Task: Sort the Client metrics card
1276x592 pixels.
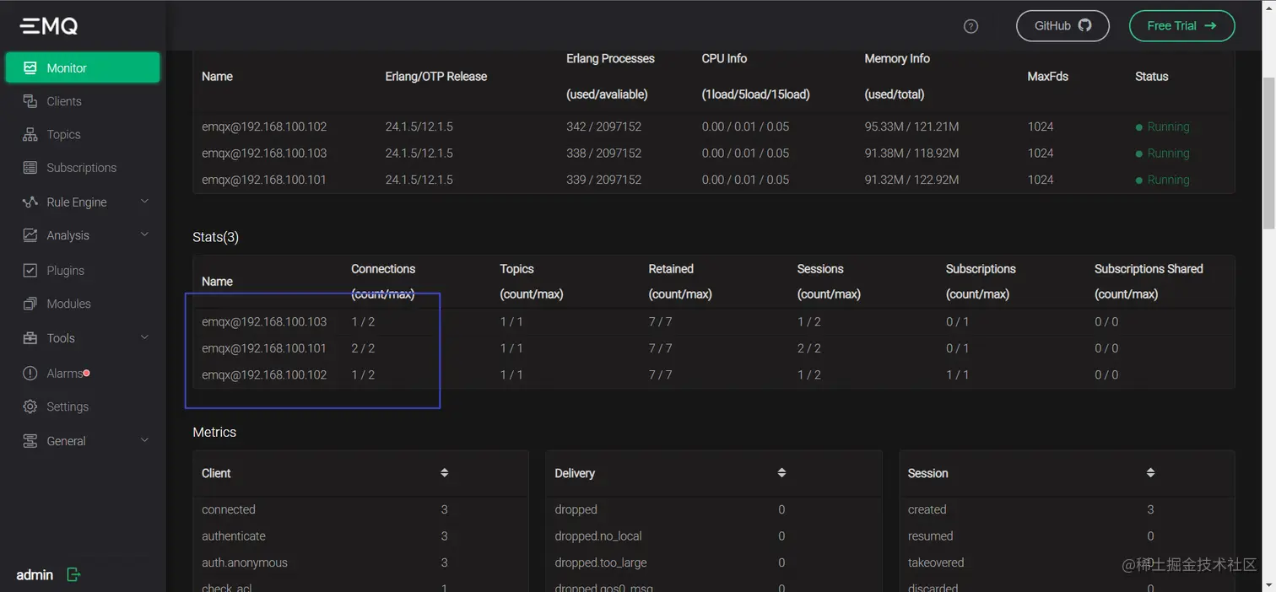Action: point(445,473)
